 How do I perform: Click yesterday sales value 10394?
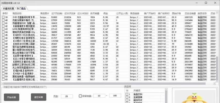pyautogui.click(x=93, y=65)
